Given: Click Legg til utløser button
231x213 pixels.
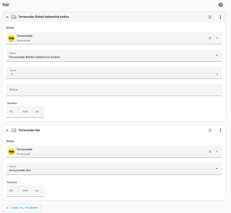Looking at the screenshot, I should point(22,208).
